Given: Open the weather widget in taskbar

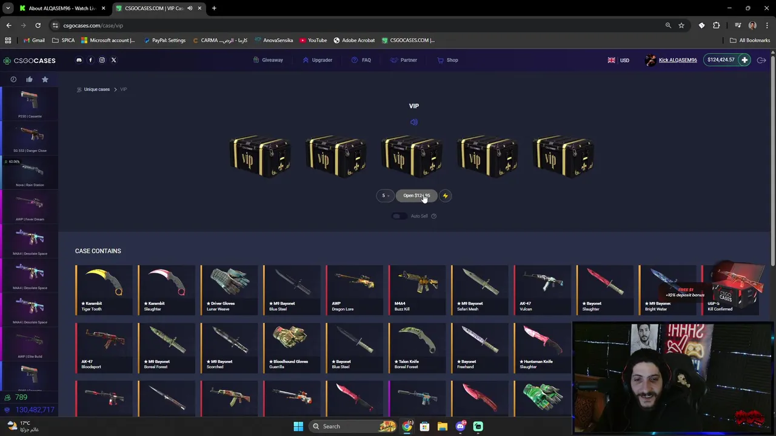Looking at the screenshot, I should [23, 426].
